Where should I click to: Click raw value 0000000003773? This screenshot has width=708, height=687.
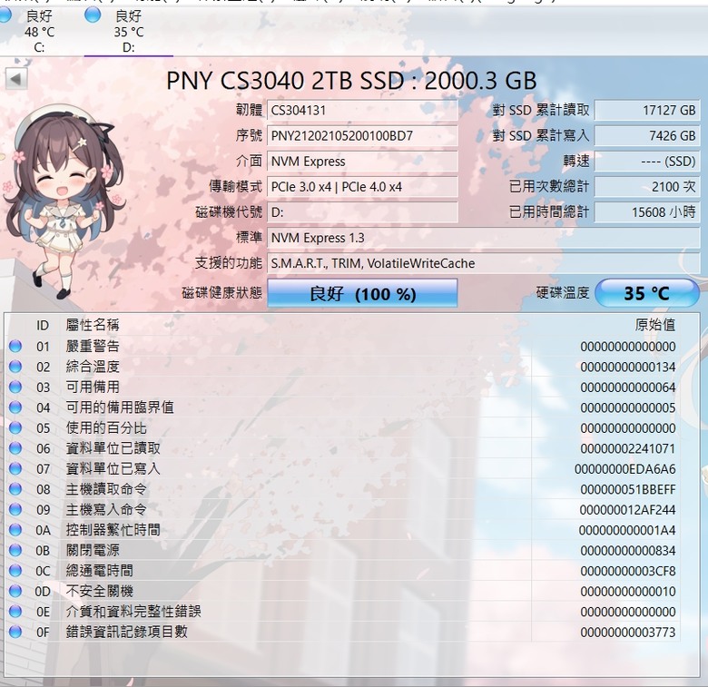(x=628, y=633)
